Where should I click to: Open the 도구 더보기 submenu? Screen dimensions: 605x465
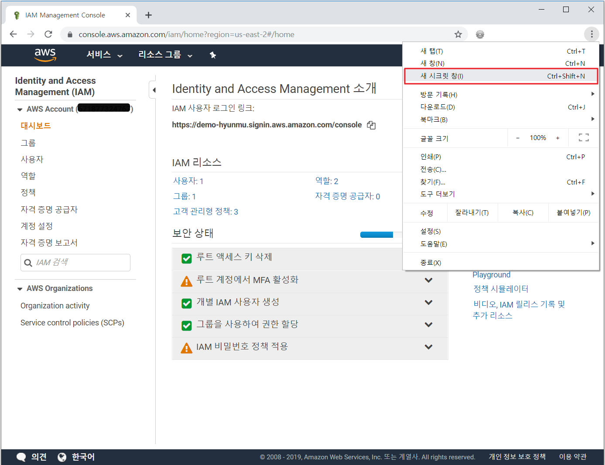click(501, 194)
